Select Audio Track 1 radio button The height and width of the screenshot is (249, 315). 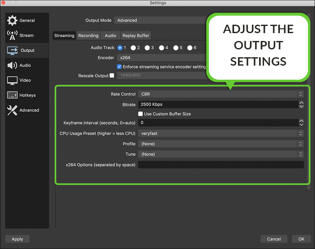(120, 48)
